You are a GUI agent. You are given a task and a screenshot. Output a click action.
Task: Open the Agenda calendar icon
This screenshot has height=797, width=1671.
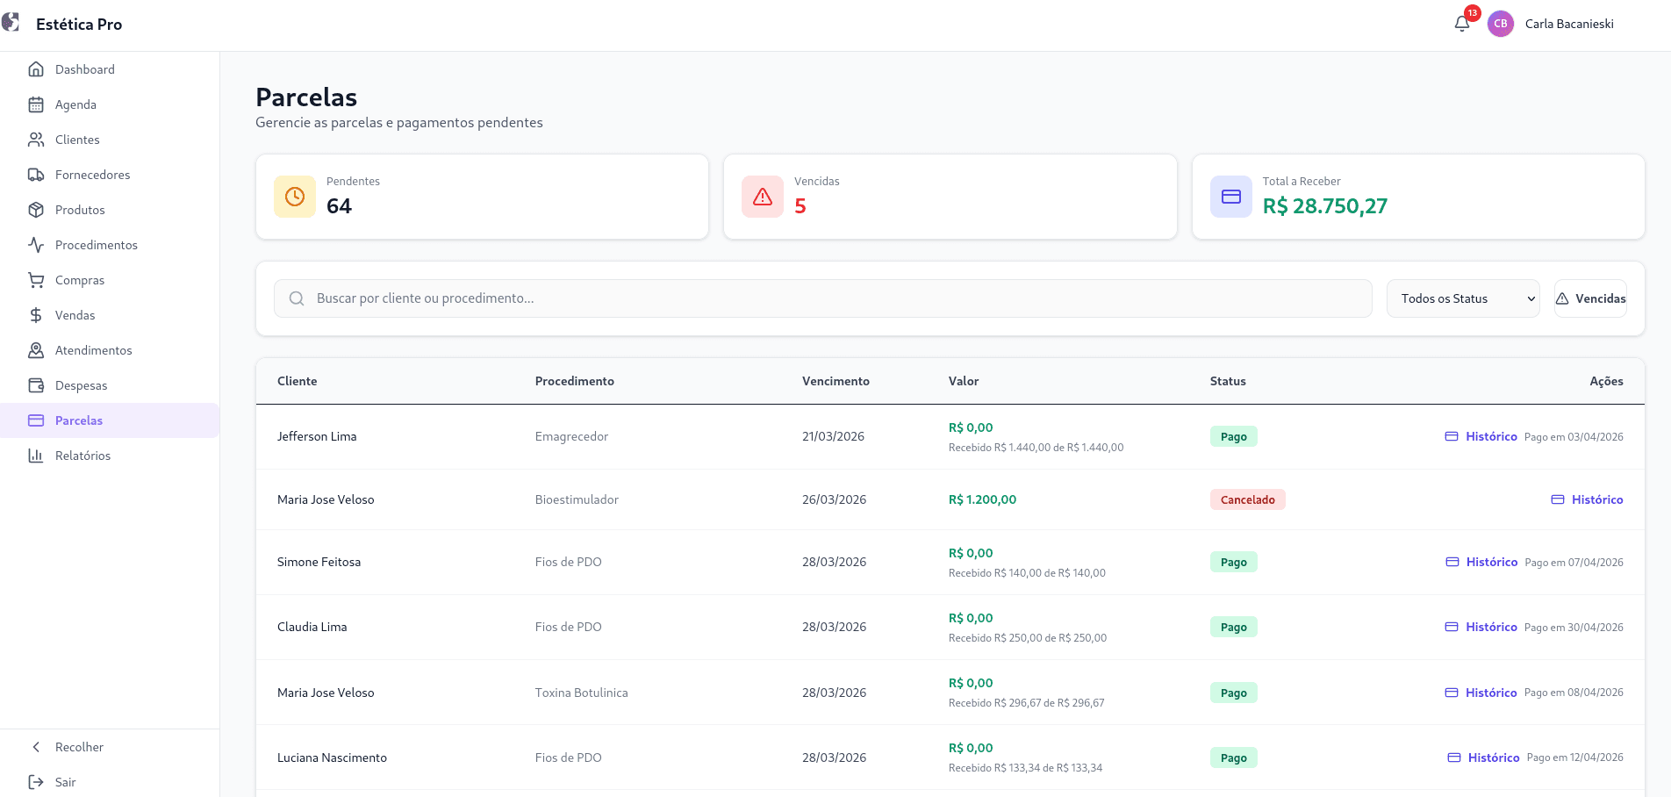[36, 104]
